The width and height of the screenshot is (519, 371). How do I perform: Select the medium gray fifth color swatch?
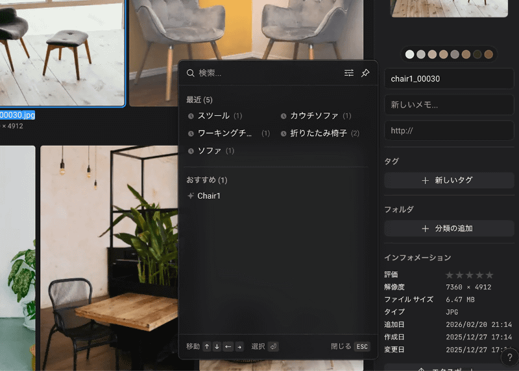point(455,54)
